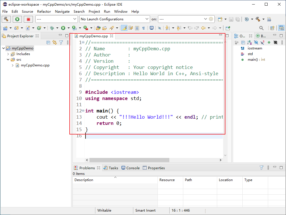This screenshot has width=286, height=215.
Task: Click the Debug bug icon
Action: click(x=52, y=28)
